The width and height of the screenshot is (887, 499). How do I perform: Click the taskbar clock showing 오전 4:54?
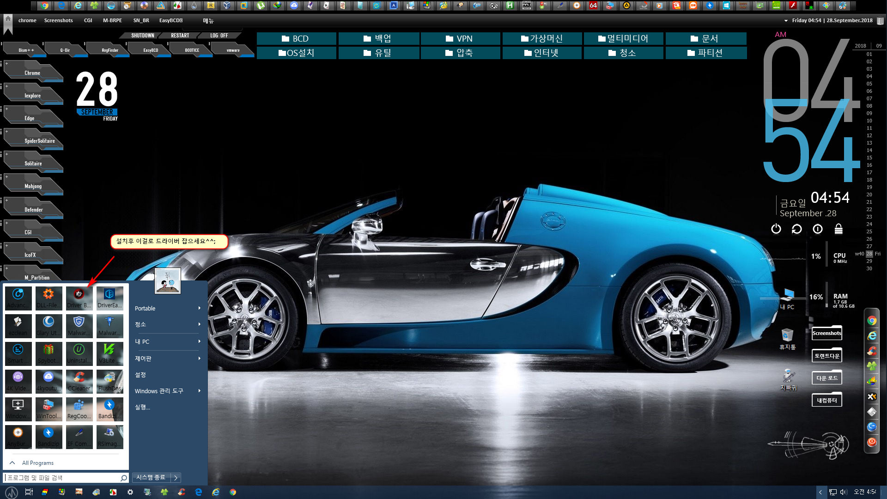coord(865,492)
